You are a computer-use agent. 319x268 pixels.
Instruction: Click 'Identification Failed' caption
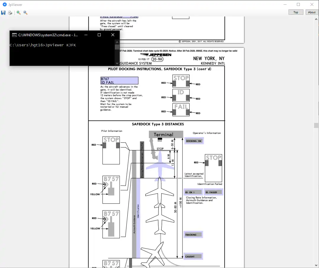pos(210,184)
